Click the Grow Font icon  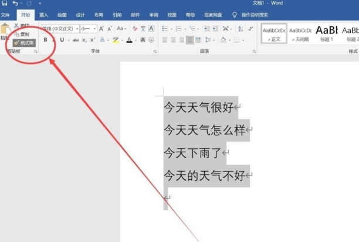[x=101, y=29]
